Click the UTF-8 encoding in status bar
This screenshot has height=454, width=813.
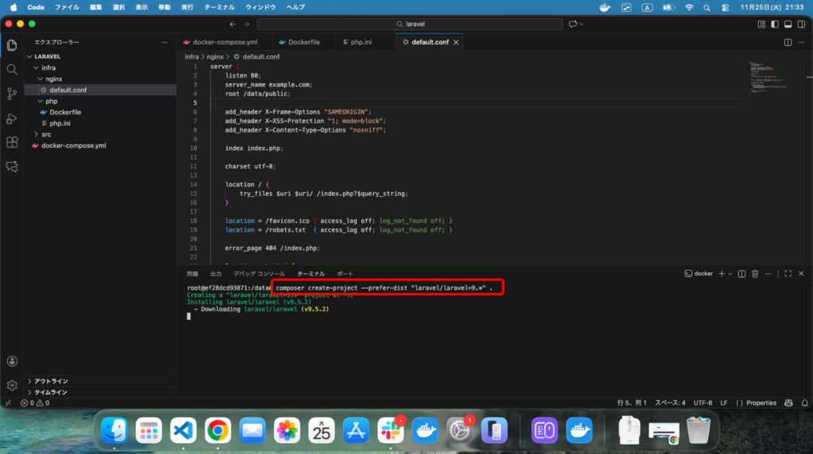pos(703,402)
